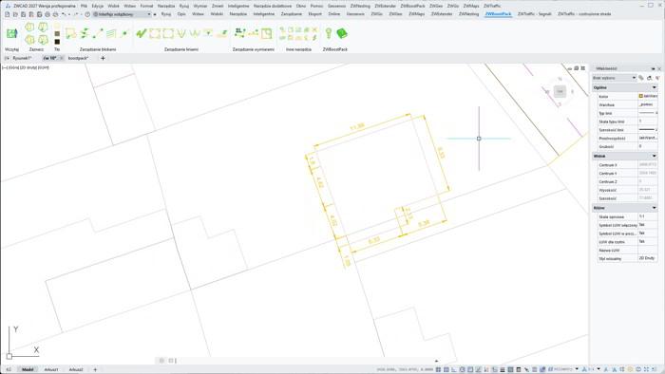Click the dotted diagonal line block icon

click(98, 33)
